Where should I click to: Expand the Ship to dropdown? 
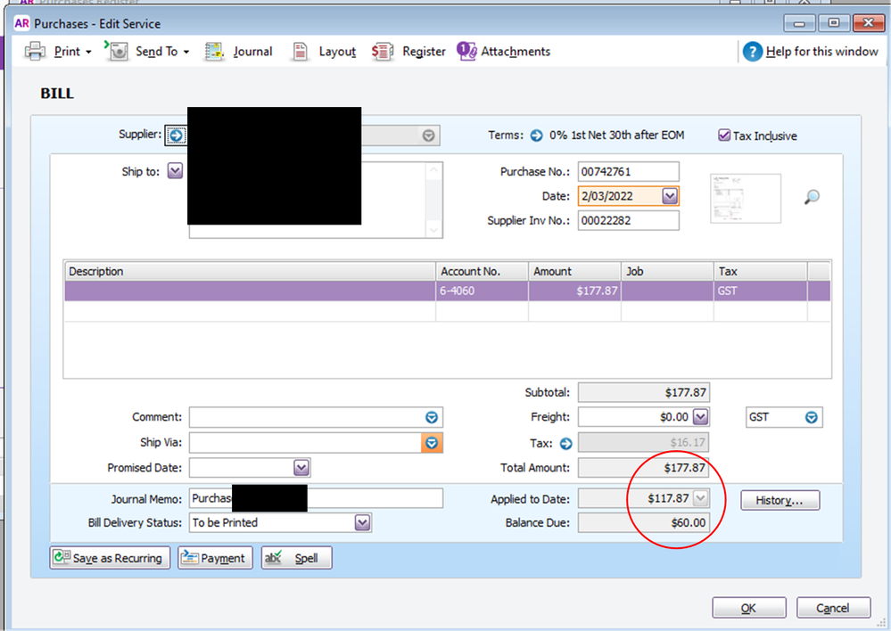(175, 171)
